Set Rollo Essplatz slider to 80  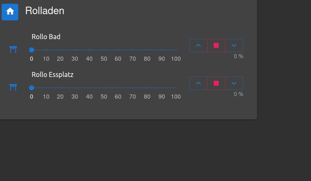click(147, 88)
